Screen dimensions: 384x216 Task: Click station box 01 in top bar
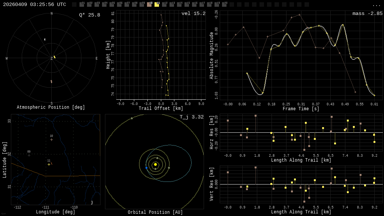pos(82,4)
